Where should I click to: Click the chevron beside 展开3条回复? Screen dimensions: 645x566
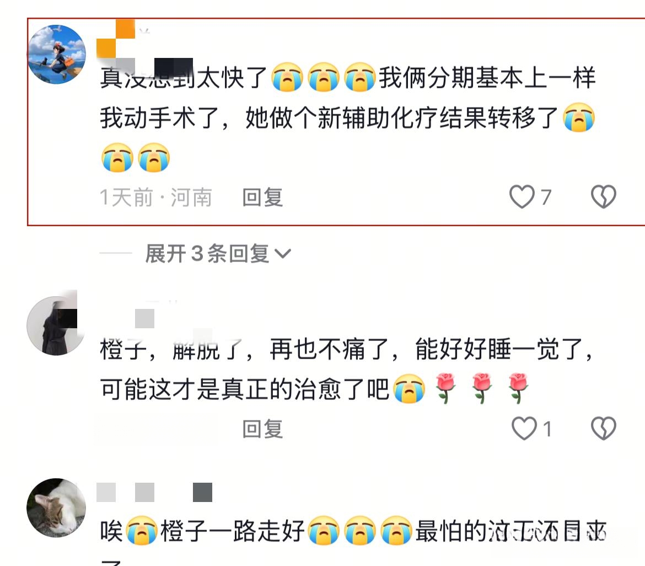point(283,254)
